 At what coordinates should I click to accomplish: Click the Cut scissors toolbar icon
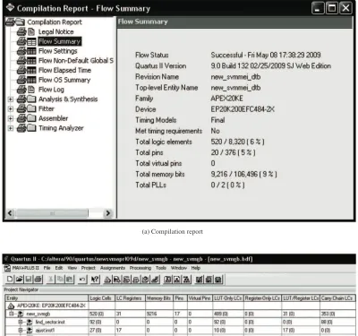(x=51, y=280)
